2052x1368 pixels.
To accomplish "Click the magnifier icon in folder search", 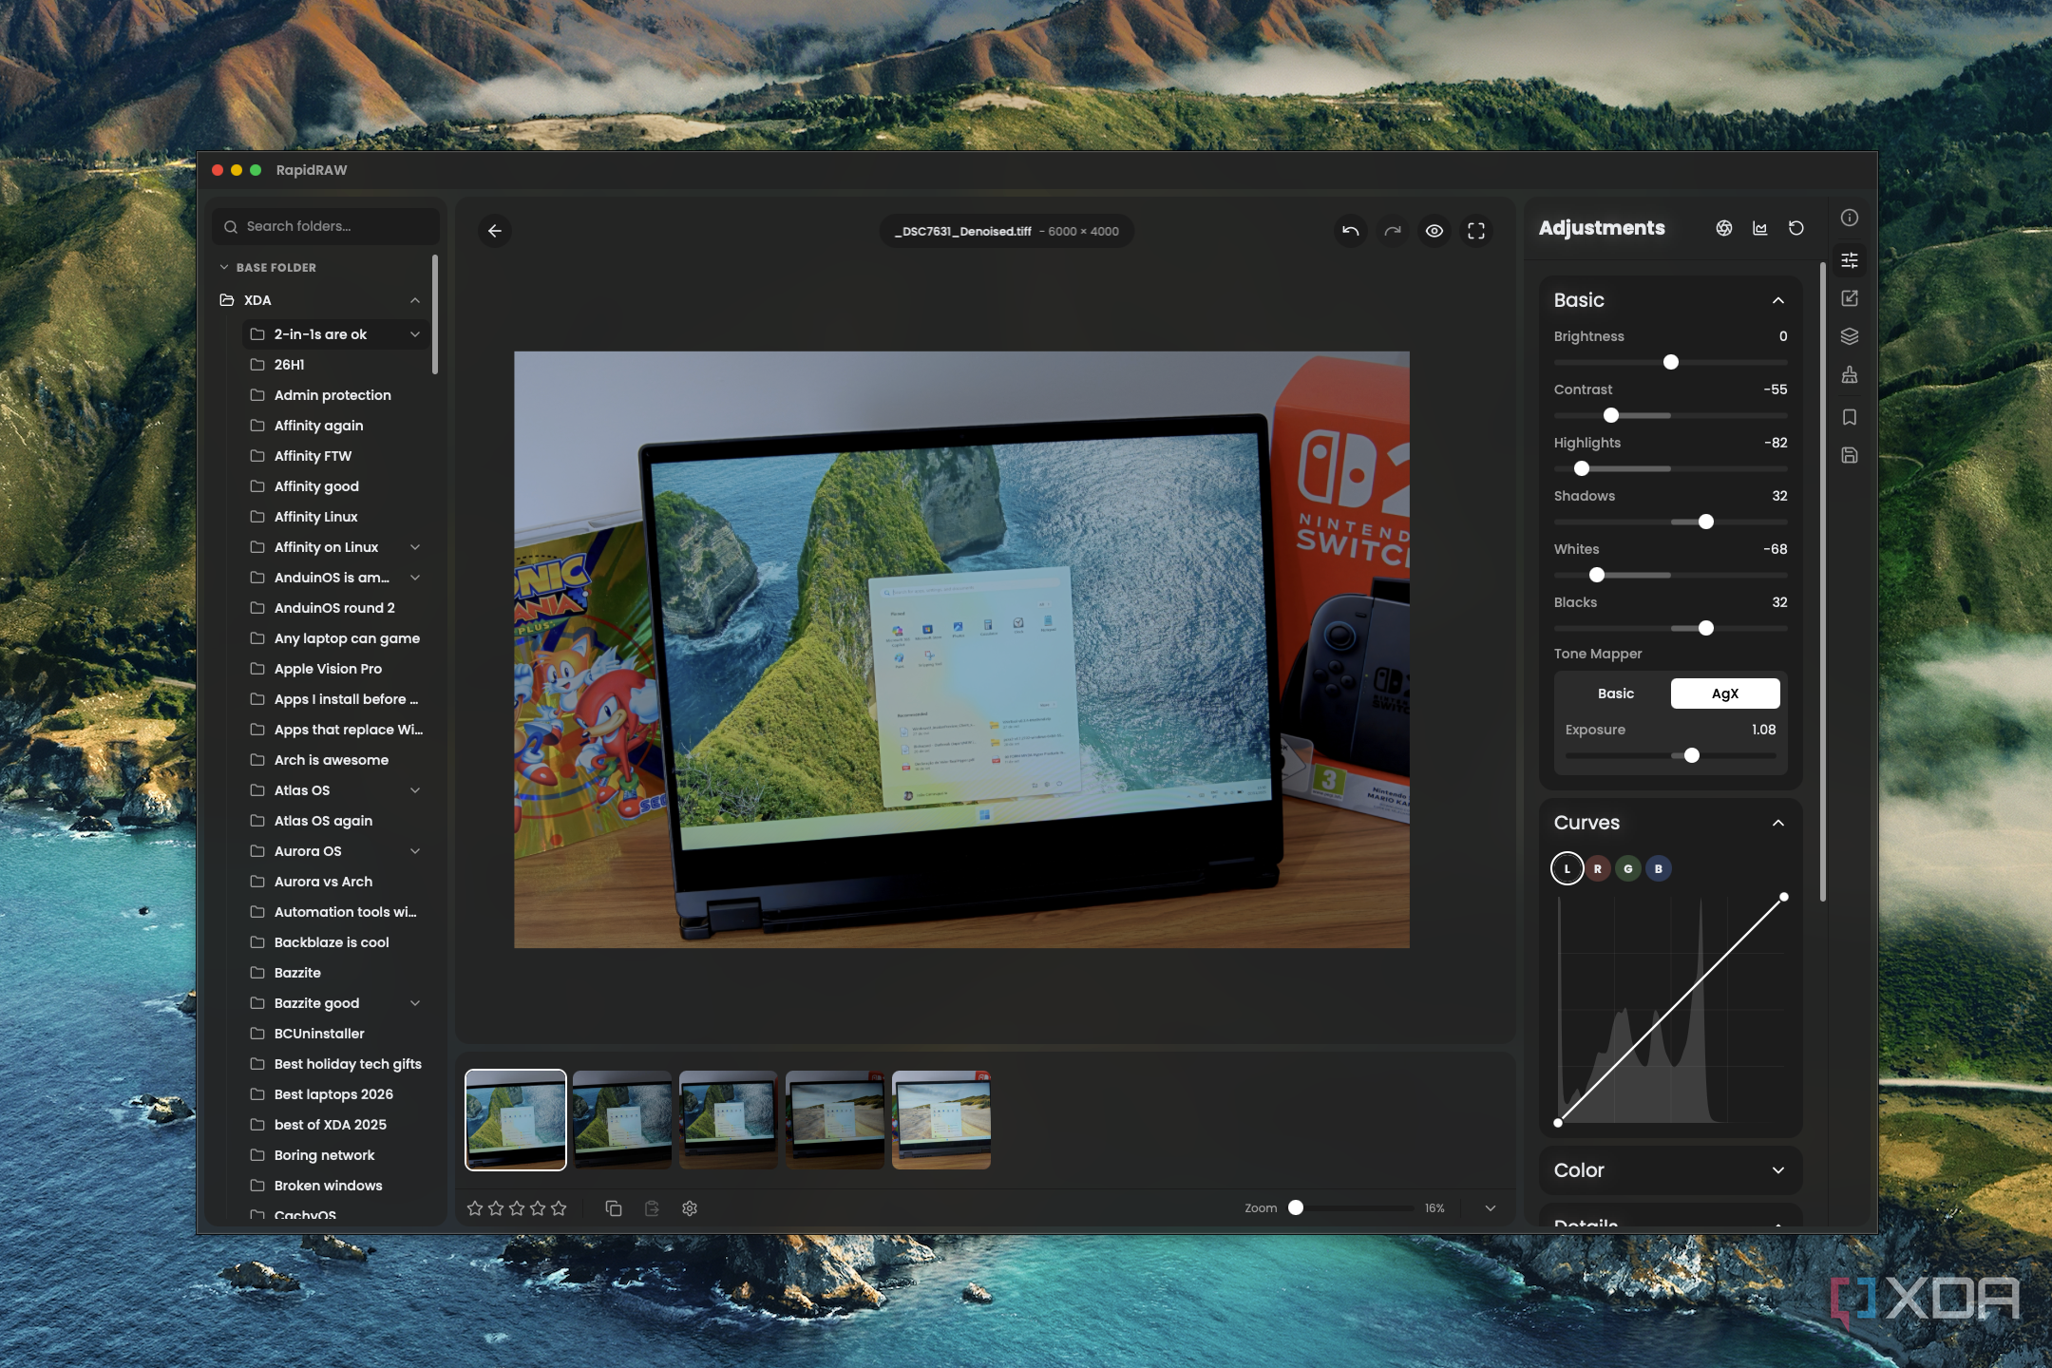I will coord(231,227).
